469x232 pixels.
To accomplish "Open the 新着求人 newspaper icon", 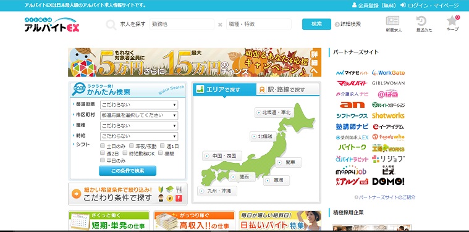I will [392, 21].
